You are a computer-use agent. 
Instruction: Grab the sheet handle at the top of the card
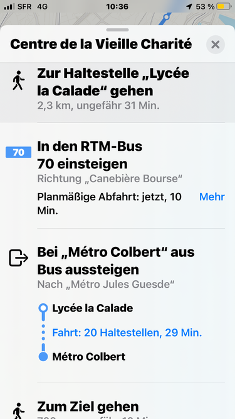(118, 30)
